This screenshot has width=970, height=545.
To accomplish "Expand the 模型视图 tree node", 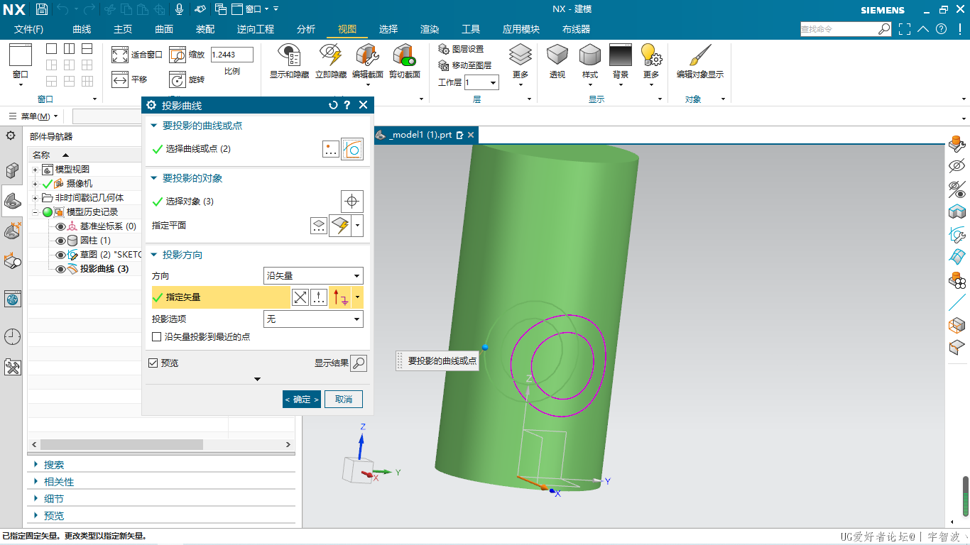I will (35, 170).
